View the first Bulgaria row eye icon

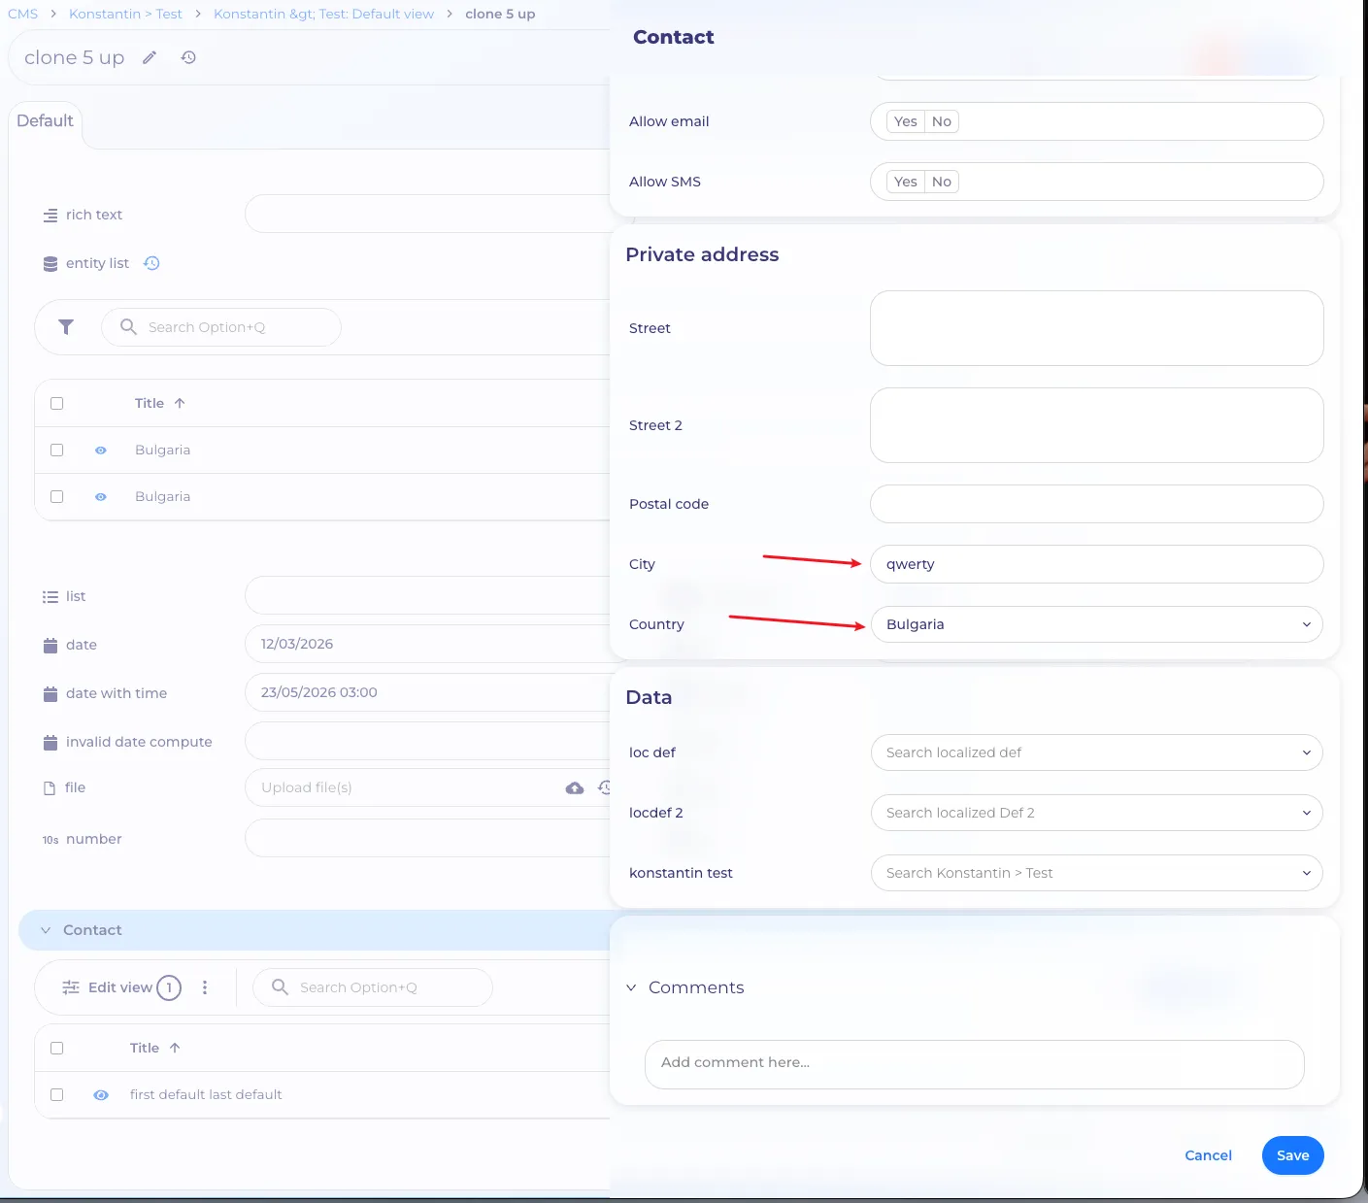101,451
